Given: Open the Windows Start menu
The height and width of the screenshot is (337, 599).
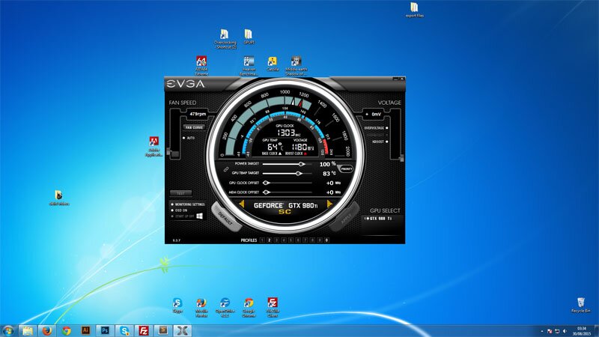Looking at the screenshot, I should (x=8, y=330).
